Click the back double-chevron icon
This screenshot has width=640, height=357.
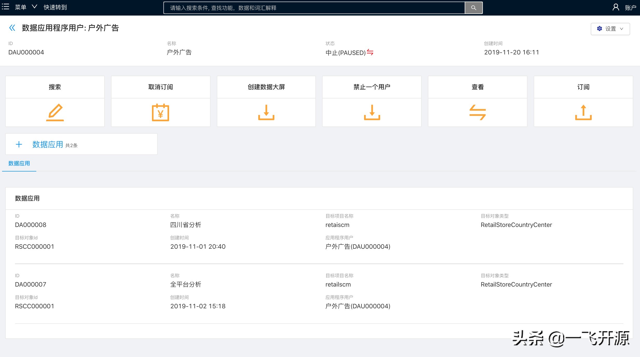(12, 27)
